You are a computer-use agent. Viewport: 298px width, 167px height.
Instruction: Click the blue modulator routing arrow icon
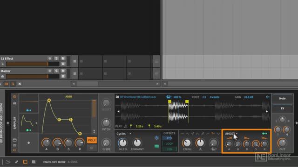(29, 110)
